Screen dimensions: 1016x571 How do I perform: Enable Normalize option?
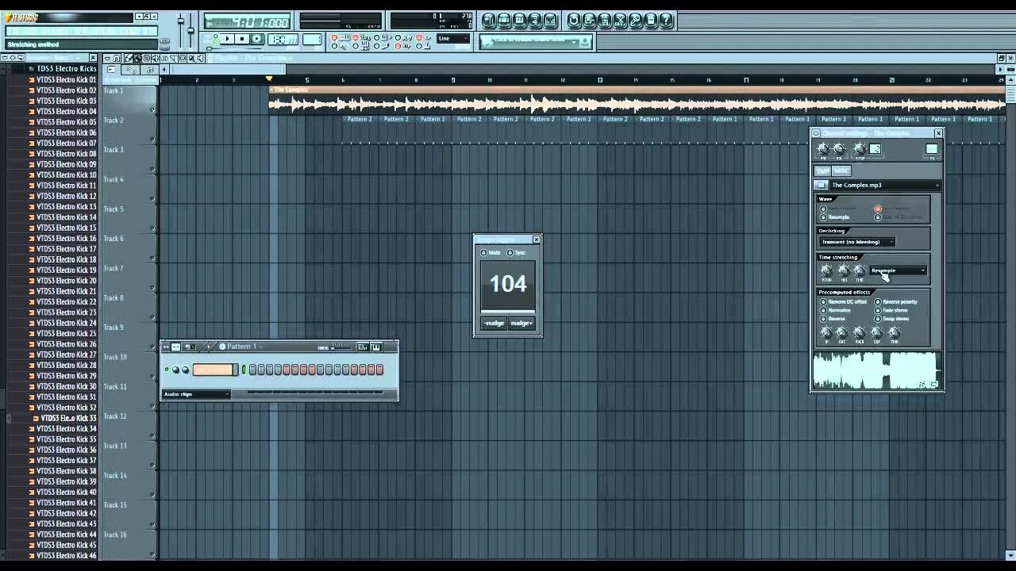click(837, 310)
